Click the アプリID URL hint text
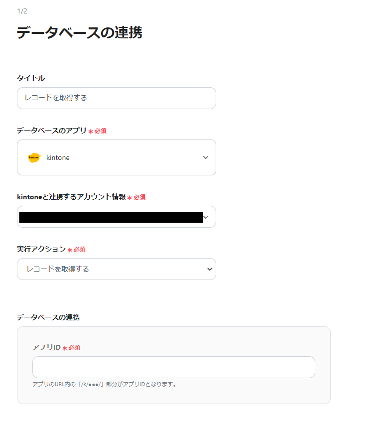The image size is (382, 422). tap(105, 384)
